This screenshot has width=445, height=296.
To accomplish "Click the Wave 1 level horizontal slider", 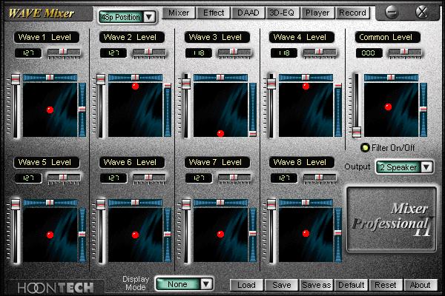I will [x=64, y=53].
